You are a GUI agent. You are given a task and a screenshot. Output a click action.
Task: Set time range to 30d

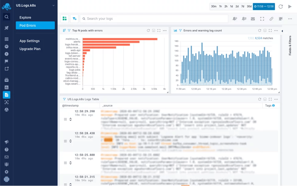click(x=249, y=6)
